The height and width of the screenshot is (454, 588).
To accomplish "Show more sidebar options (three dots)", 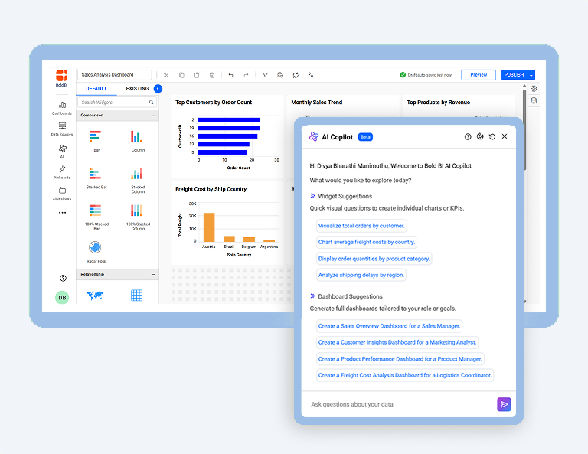I will [x=62, y=213].
